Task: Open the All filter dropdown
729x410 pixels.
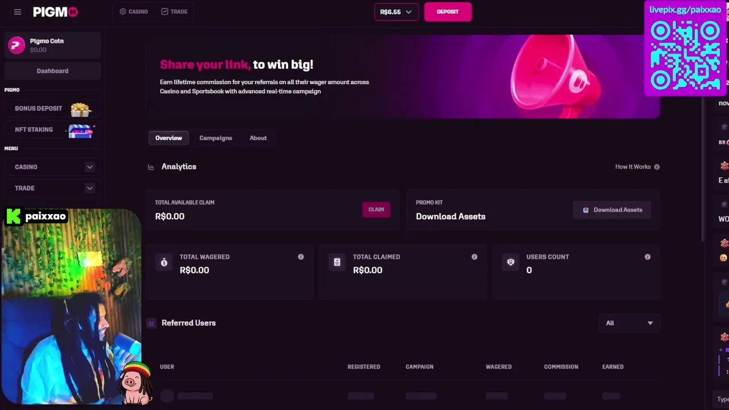Action: click(x=630, y=323)
